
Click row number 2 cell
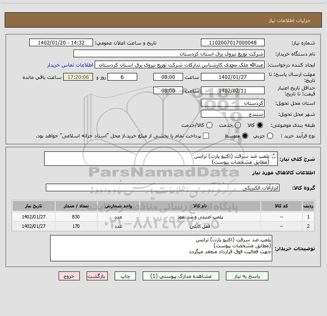coord(308,226)
